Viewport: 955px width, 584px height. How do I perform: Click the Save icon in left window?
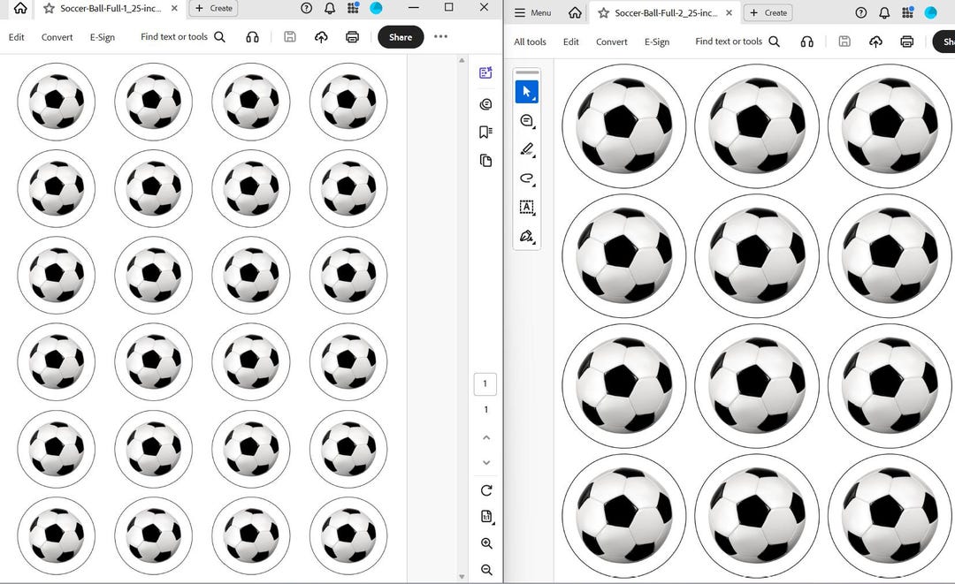coord(290,37)
